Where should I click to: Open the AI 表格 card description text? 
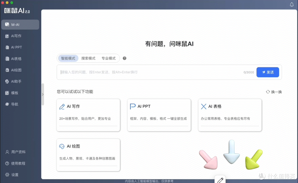click(x=225, y=119)
